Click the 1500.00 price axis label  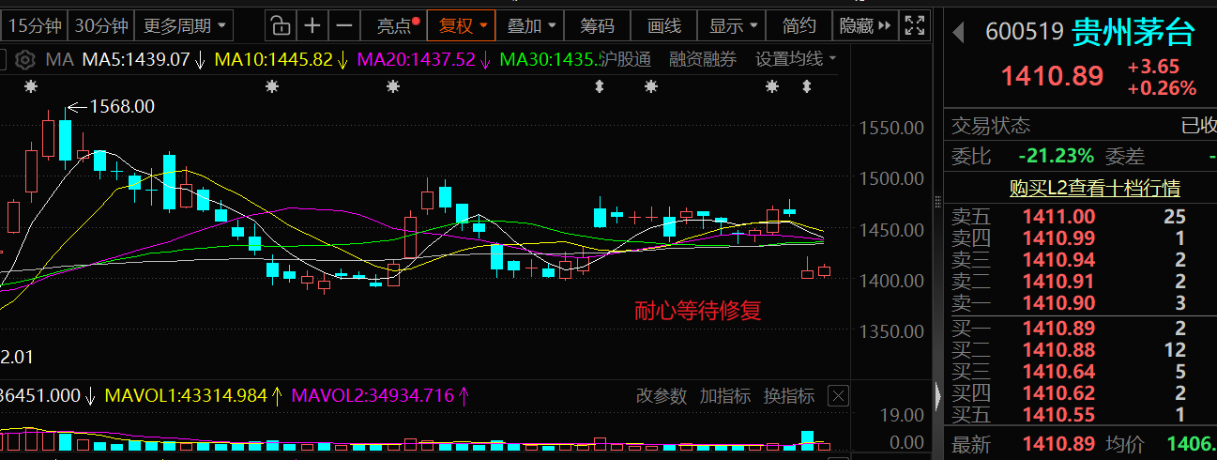tap(890, 178)
